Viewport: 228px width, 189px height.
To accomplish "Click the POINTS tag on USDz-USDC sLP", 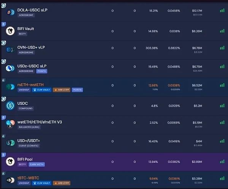I will point(42,71).
